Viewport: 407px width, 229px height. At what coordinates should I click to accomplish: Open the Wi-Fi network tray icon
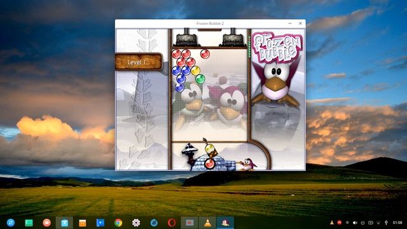point(378,223)
